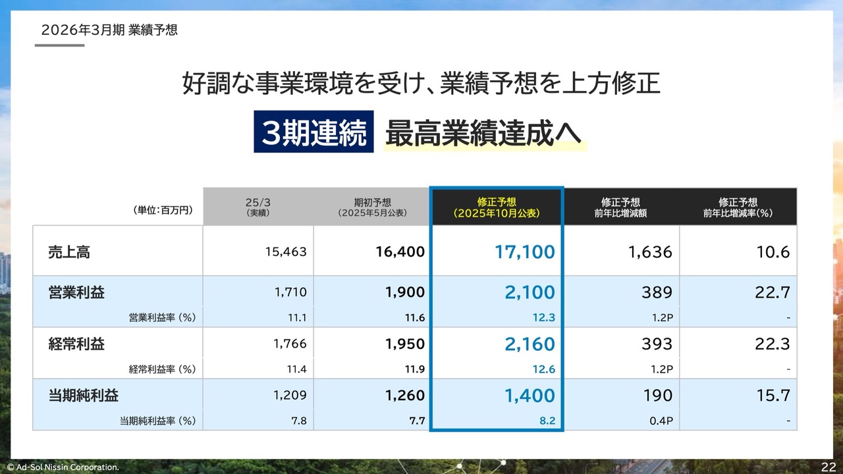This screenshot has height=474, width=843.
Task: Click the page number 22
Action: tap(828, 466)
